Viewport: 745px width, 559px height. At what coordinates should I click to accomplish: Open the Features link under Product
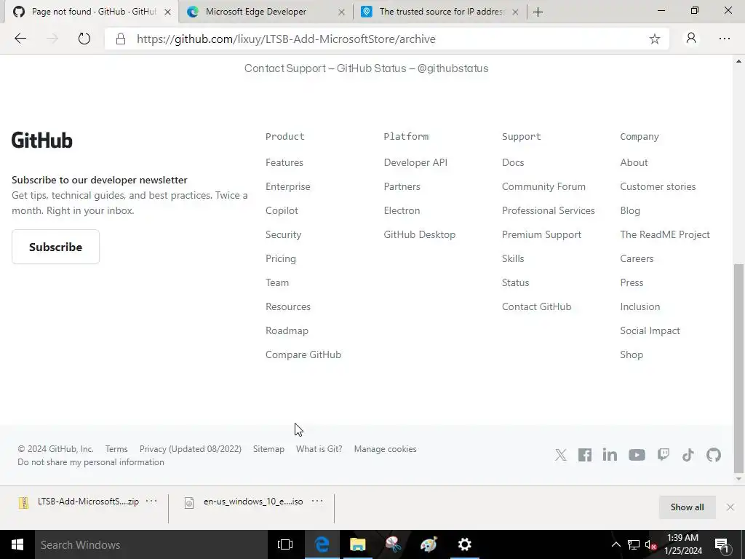pos(284,162)
